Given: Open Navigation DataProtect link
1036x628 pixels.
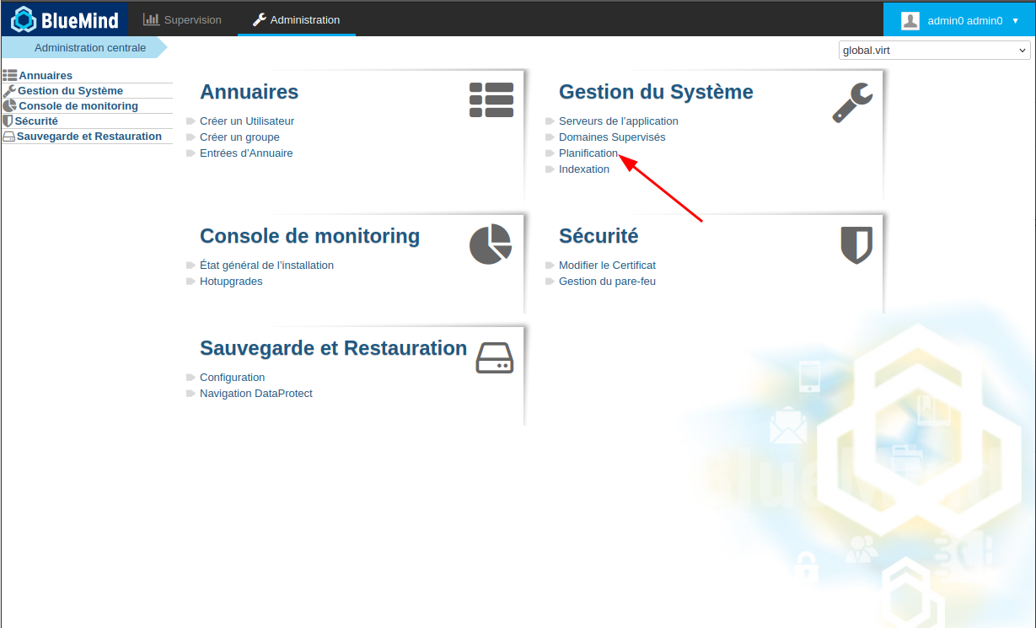Looking at the screenshot, I should pos(256,394).
